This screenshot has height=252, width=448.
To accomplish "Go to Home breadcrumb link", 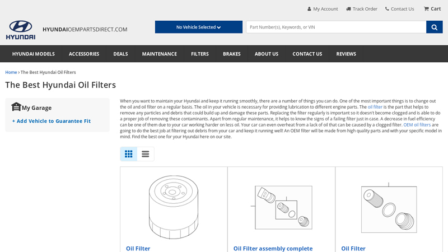I will [11, 72].
